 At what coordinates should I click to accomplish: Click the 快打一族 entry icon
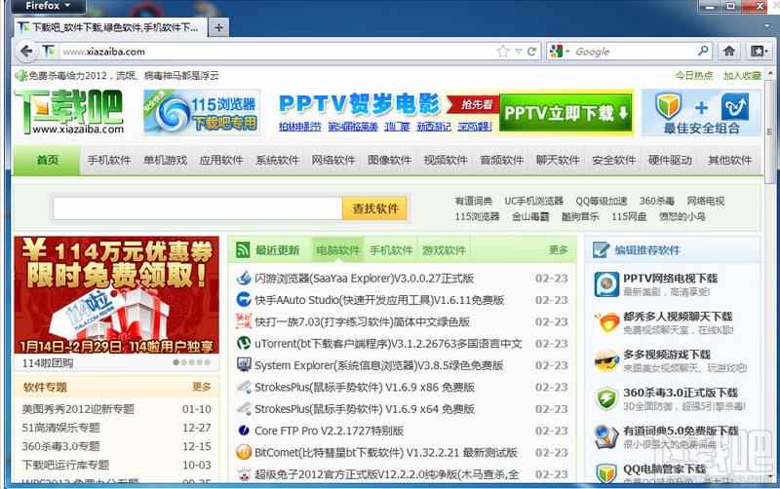coord(244,321)
